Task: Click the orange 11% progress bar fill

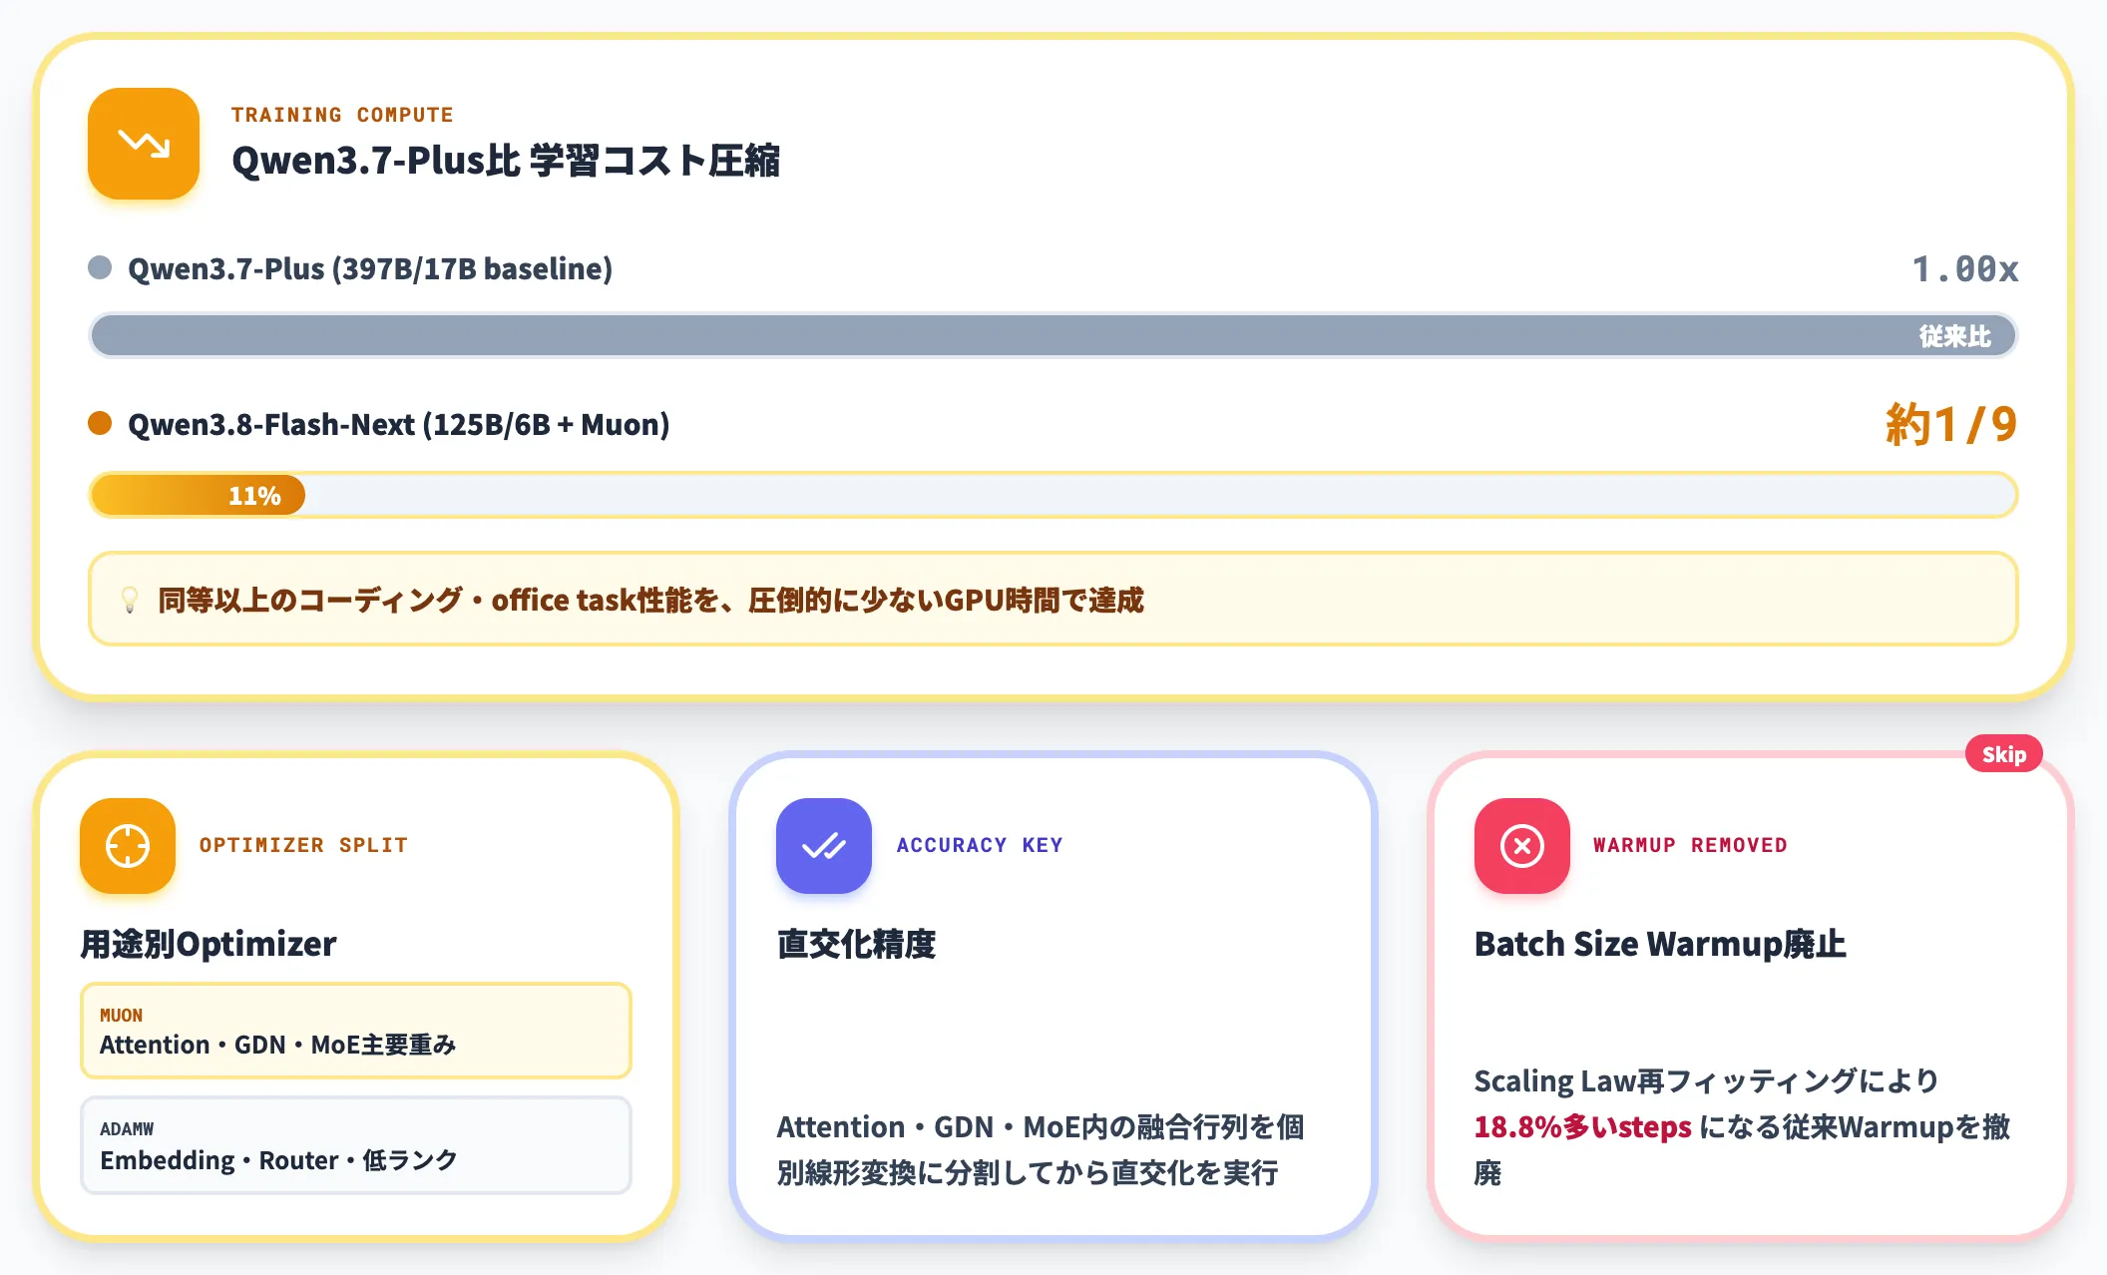Action: 198,496
